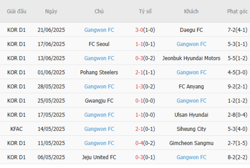Viewport: 250px width, 168px height.
Task: Click FC Anyang in the Khách column
Action: click(x=191, y=87)
